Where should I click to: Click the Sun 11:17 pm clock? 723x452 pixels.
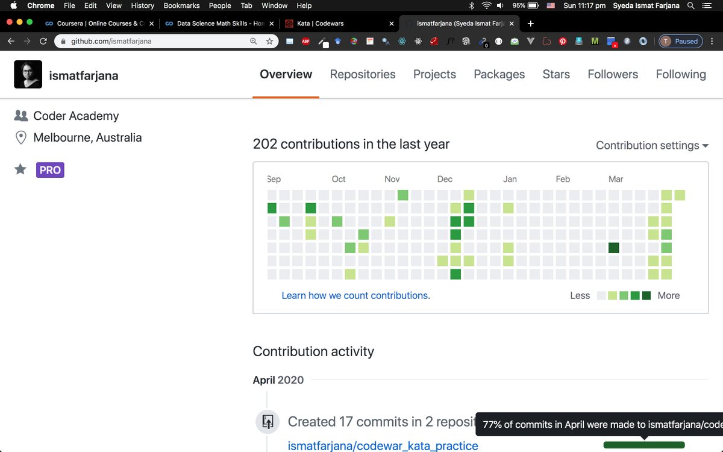point(583,5)
